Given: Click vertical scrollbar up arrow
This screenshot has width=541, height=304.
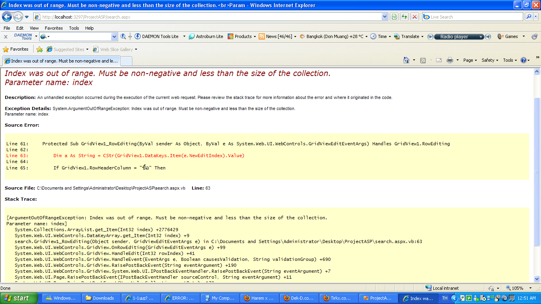Looking at the screenshot, I should click(x=537, y=72).
